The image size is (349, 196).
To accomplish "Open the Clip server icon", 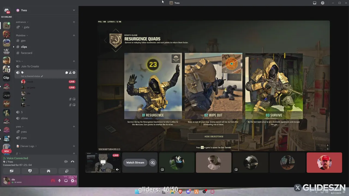I will (6, 78).
